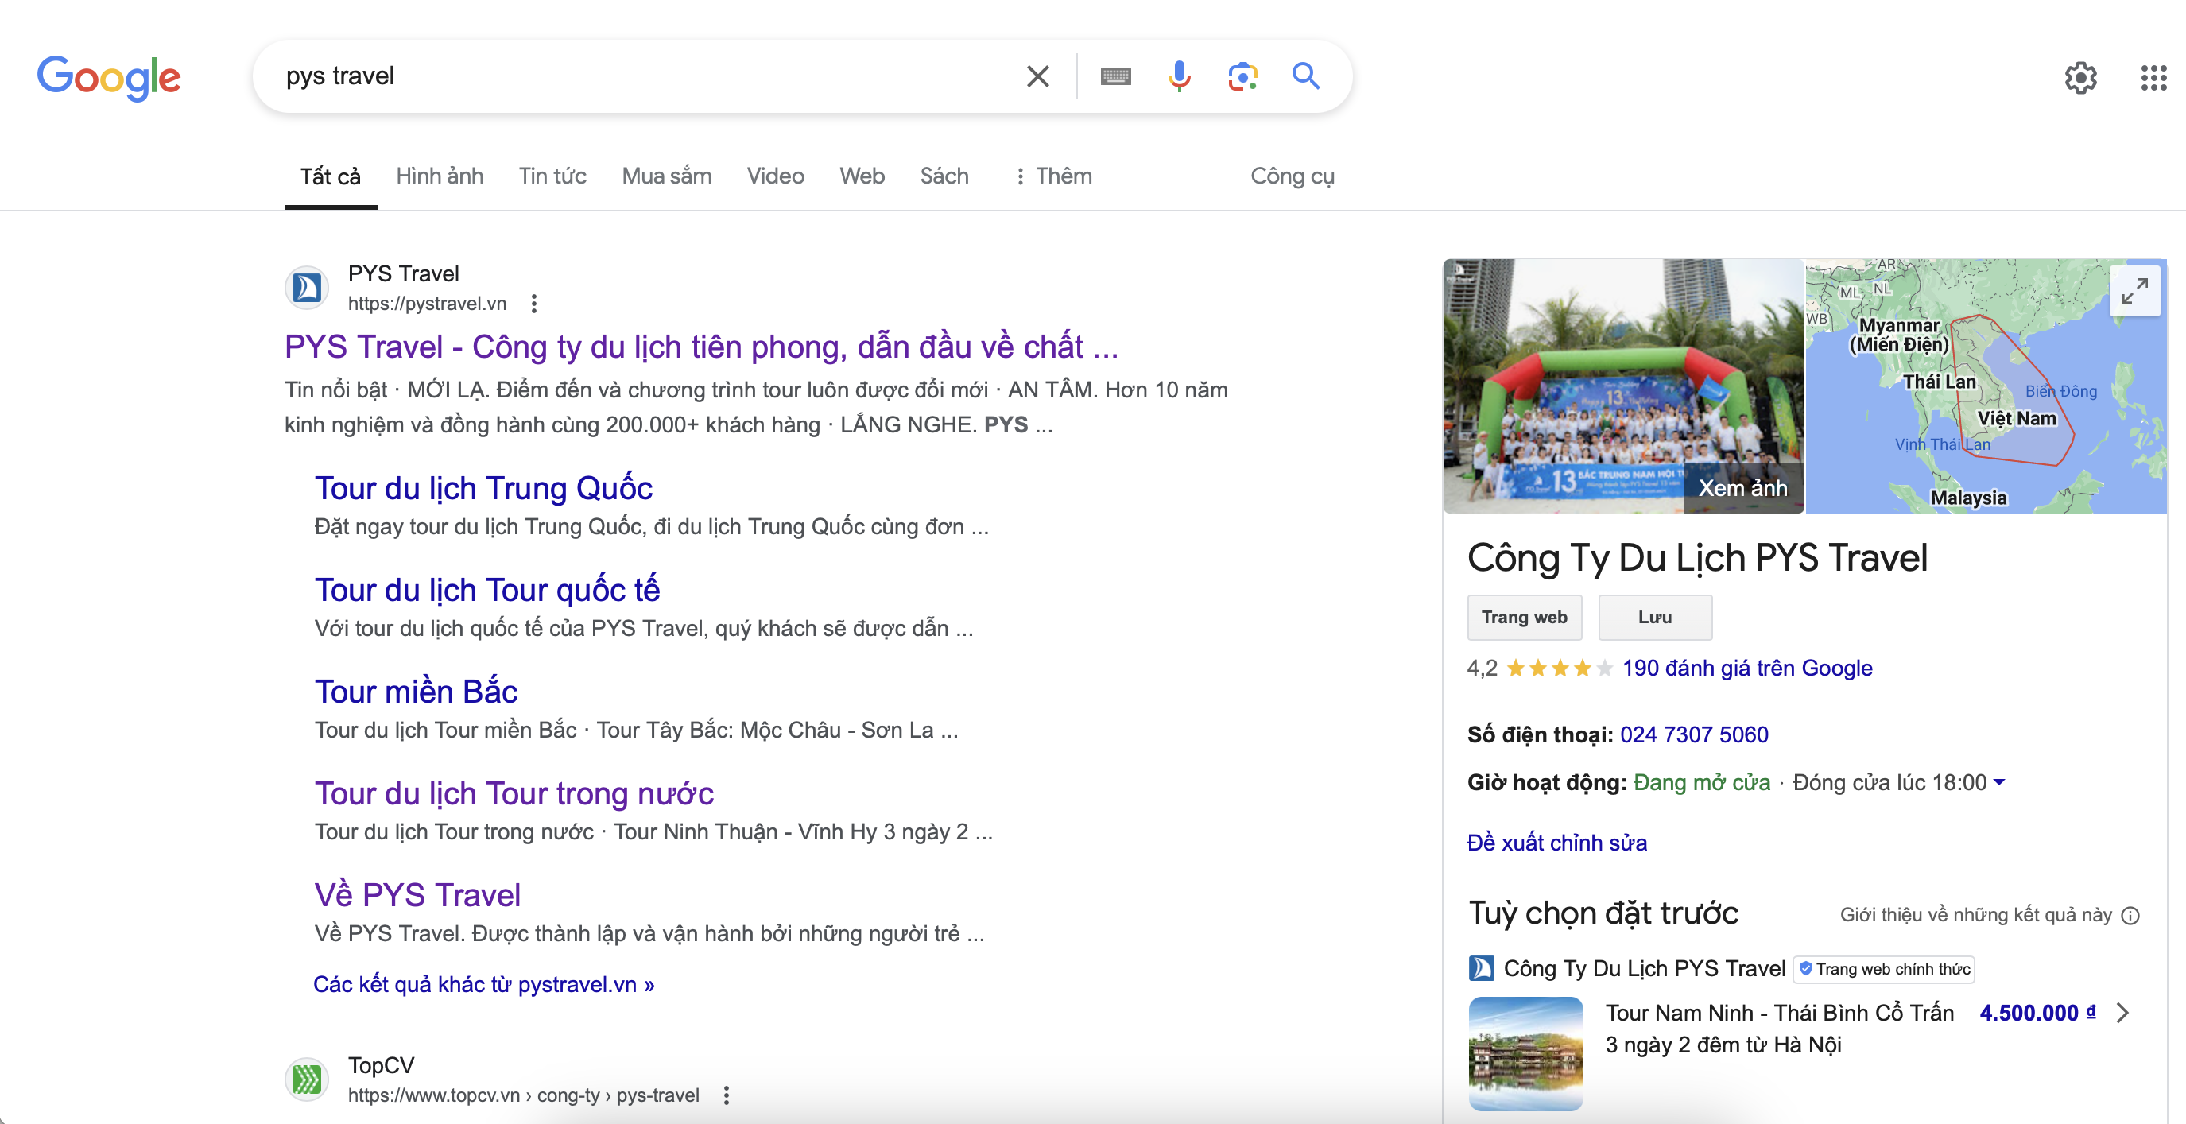
Task: Open the Google apps grid icon
Action: [2153, 78]
